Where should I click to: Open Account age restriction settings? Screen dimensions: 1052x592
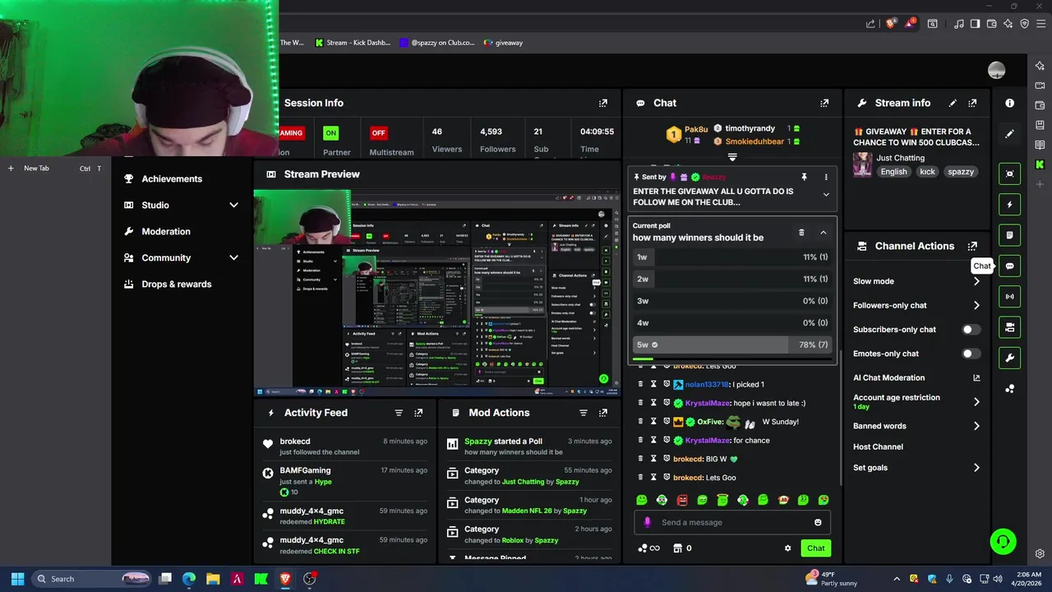coord(916,401)
